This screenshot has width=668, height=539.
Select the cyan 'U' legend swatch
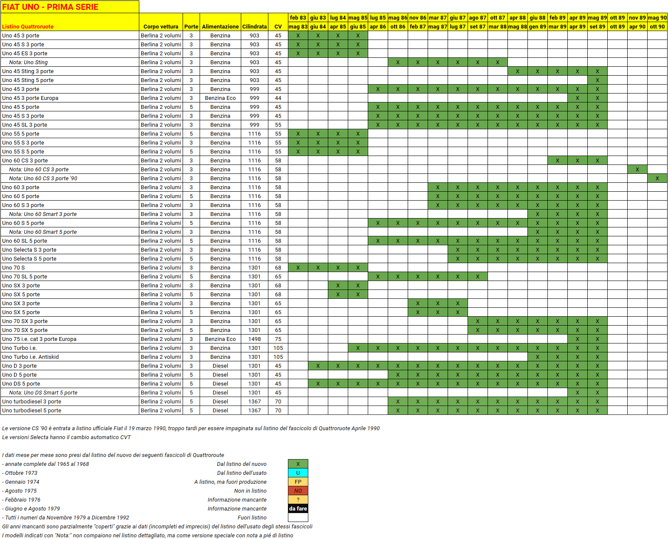[x=298, y=473]
